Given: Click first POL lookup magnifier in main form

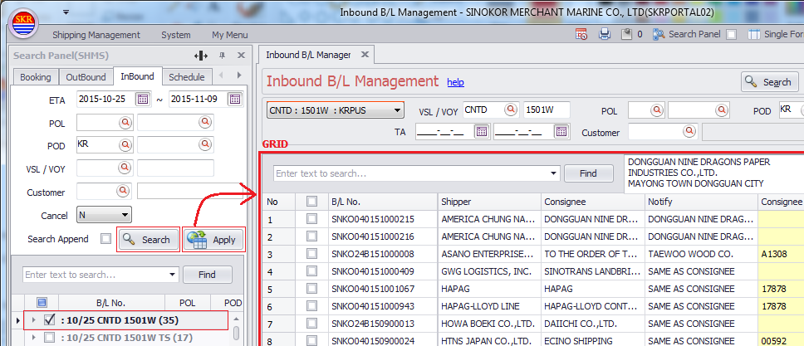Looking at the screenshot, I should pyautogui.click(x=657, y=110).
